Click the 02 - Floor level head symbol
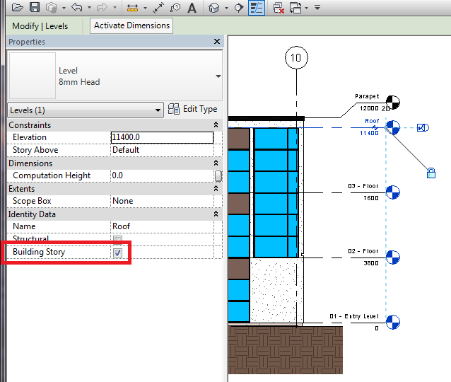 [x=392, y=257]
